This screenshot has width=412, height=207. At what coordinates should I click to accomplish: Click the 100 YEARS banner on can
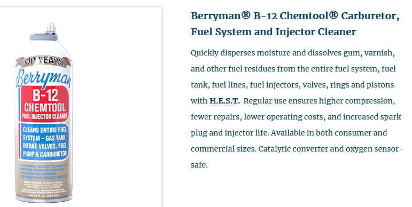[44, 61]
